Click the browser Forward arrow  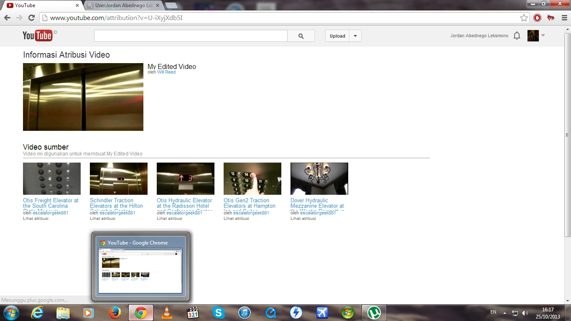[19, 18]
